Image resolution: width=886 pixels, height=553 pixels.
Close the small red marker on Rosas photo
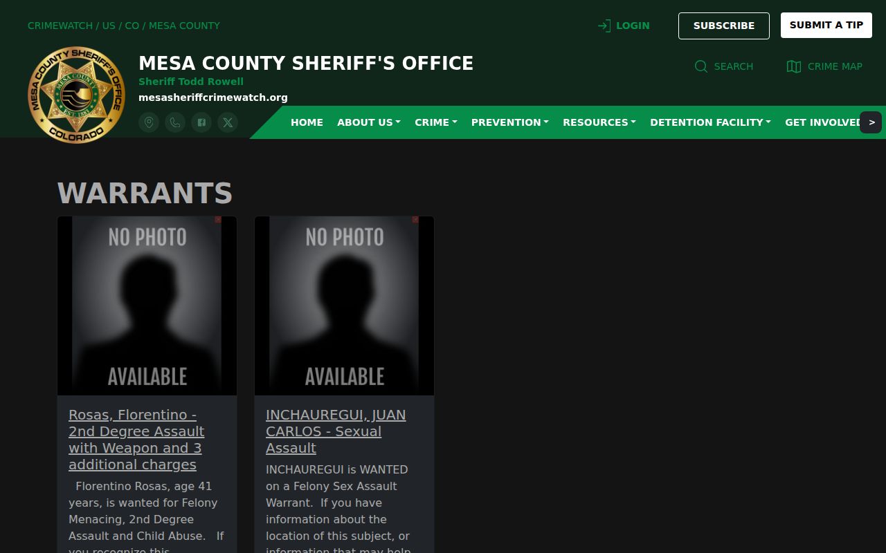click(218, 220)
